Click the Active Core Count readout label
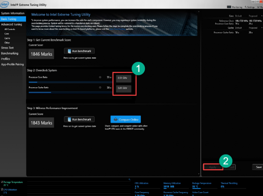Screen dimensions: 263x196 coord(200,192)
